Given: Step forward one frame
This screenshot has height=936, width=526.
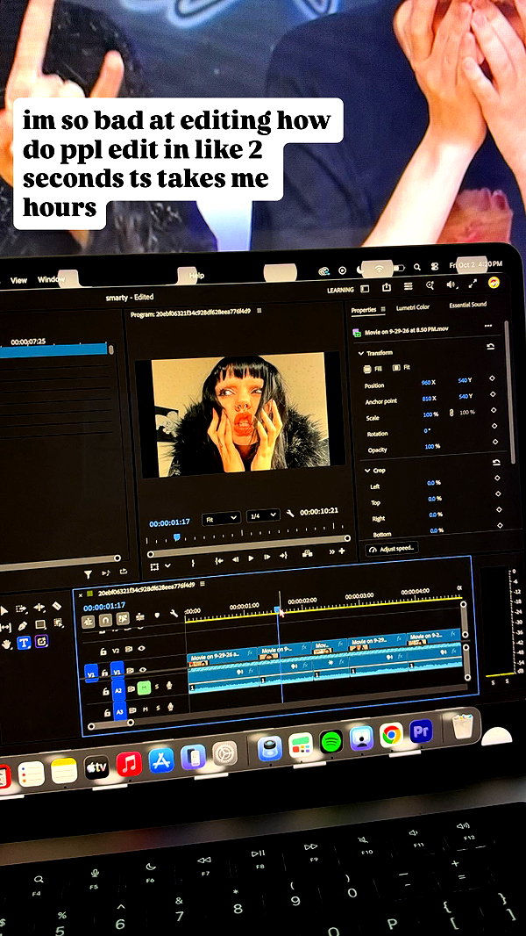Looking at the screenshot, I should click(x=267, y=557).
